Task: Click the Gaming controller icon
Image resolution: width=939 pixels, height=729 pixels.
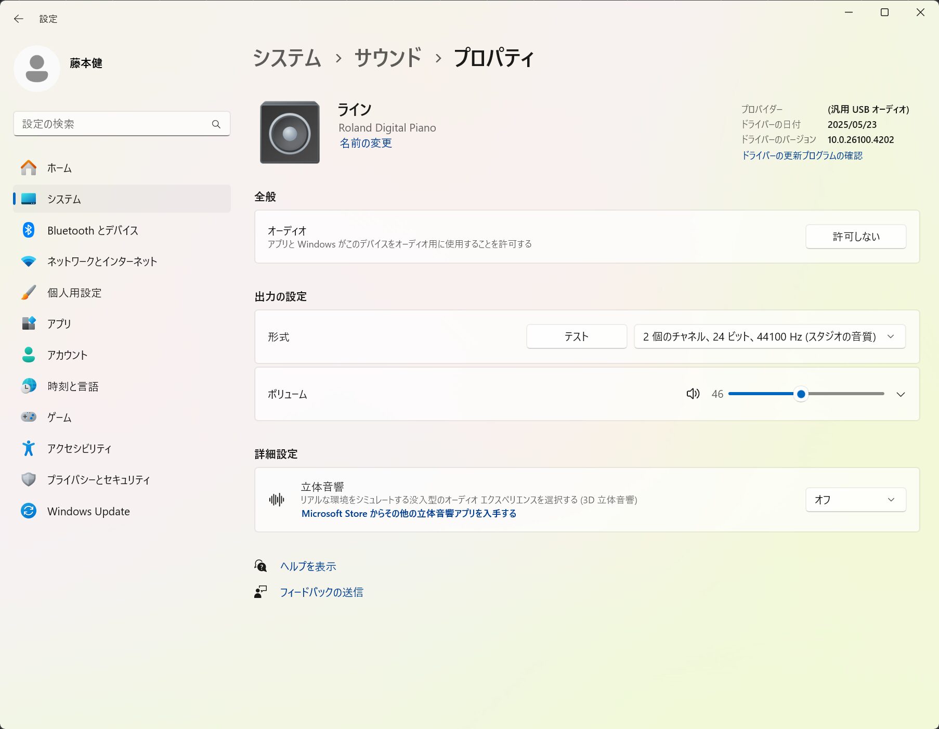Action: 29,417
